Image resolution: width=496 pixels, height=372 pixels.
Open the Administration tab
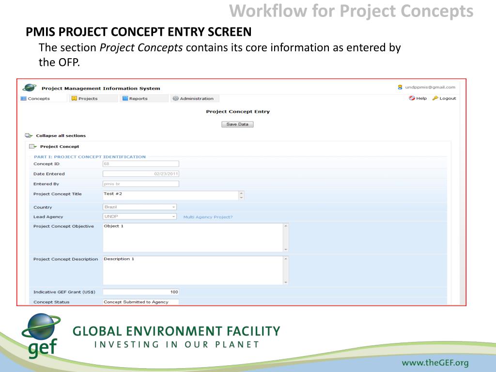[x=195, y=98]
